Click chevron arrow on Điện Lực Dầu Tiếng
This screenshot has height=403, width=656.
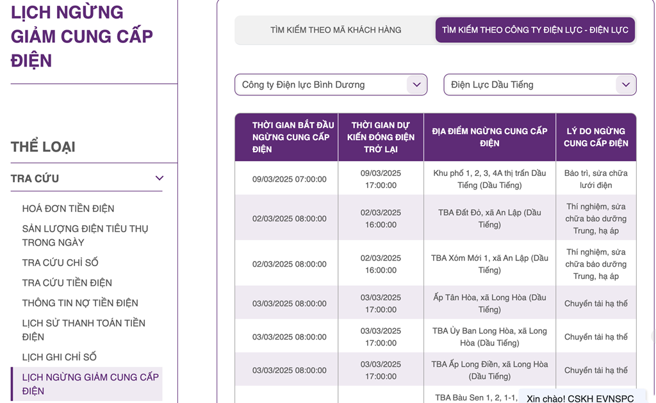[x=625, y=84]
